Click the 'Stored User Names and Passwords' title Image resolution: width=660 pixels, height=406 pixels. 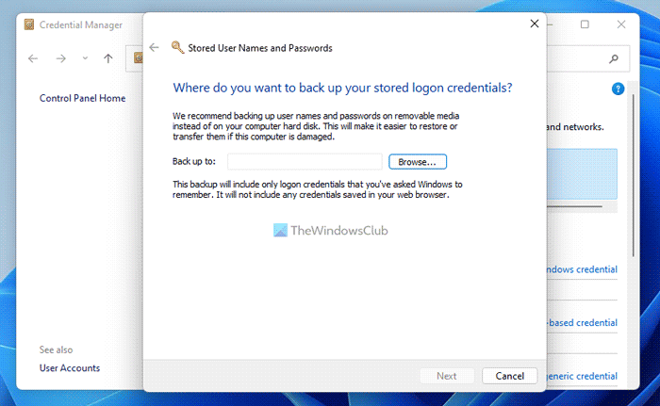260,48
